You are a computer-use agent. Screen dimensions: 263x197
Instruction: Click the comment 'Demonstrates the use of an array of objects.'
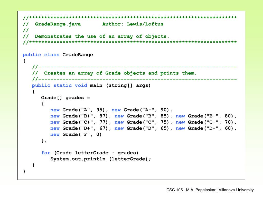pyautogui.click(x=102, y=36)
